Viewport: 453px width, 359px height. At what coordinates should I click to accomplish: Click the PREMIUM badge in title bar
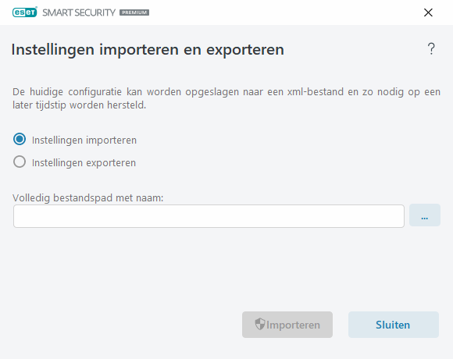click(134, 12)
